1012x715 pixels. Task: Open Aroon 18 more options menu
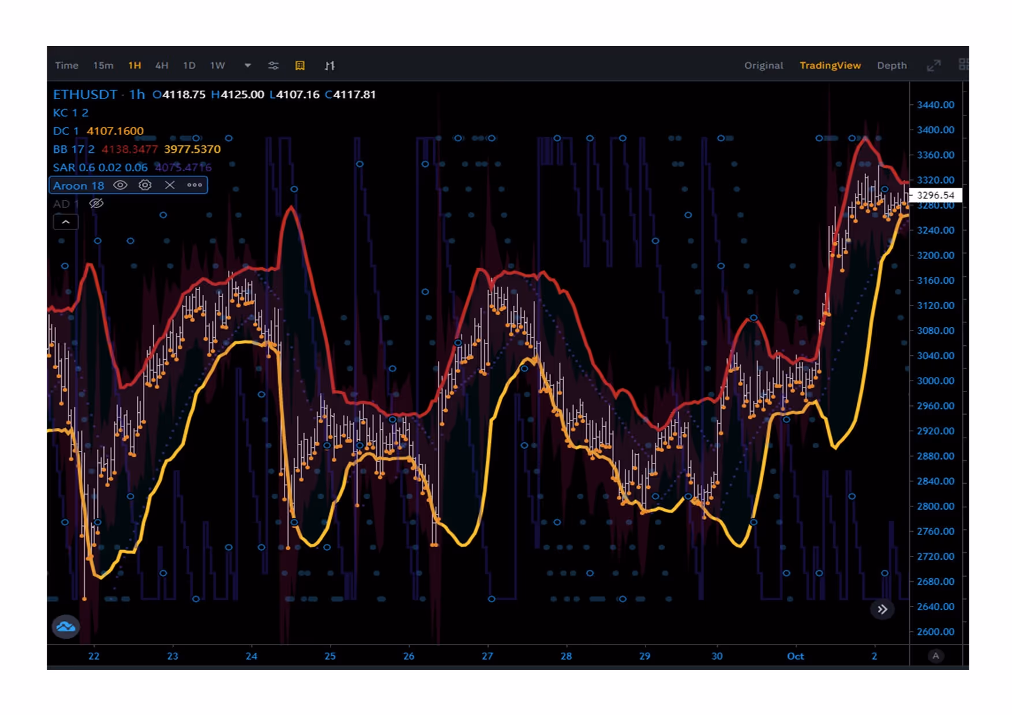coord(194,185)
